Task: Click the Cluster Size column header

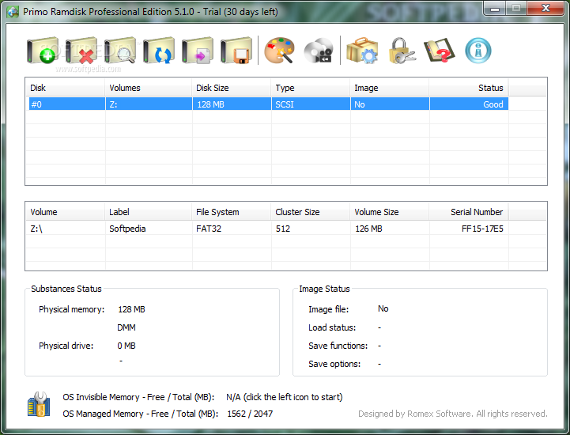Action: point(311,212)
